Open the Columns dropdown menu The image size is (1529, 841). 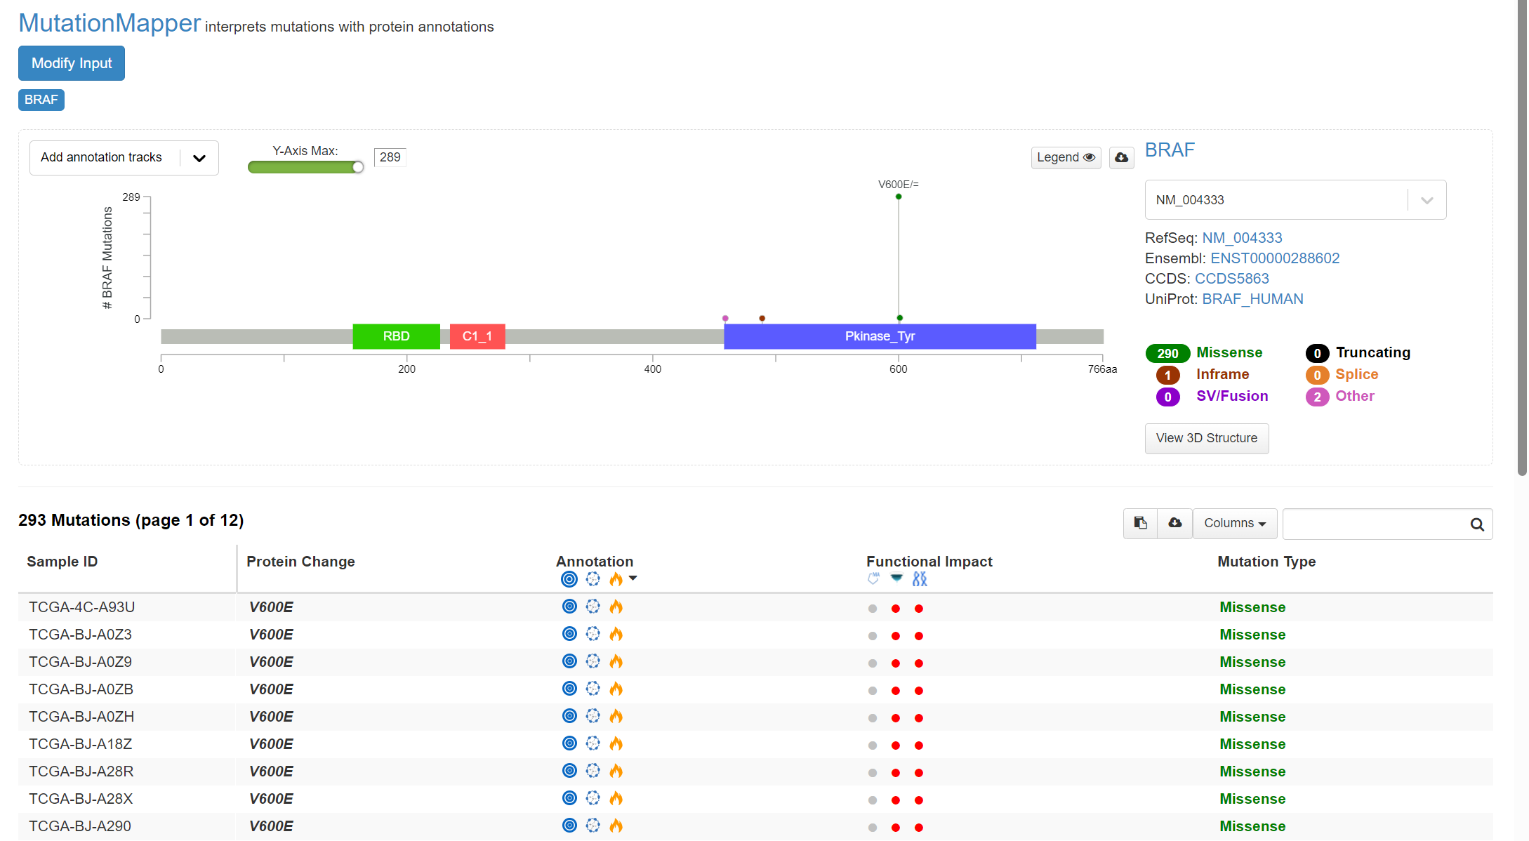1235,523
